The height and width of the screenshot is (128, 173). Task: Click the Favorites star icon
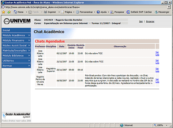pyautogui.click(x=4, y=12)
